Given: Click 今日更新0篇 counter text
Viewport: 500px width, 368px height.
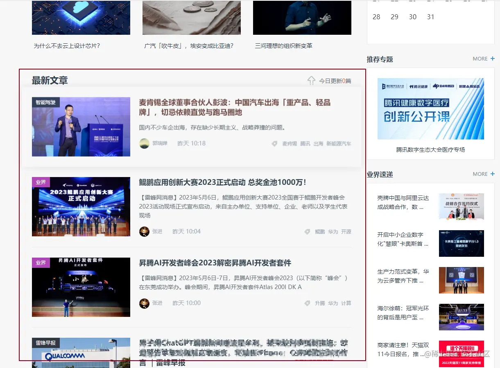Looking at the screenshot, I should click(x=335, y=81).
